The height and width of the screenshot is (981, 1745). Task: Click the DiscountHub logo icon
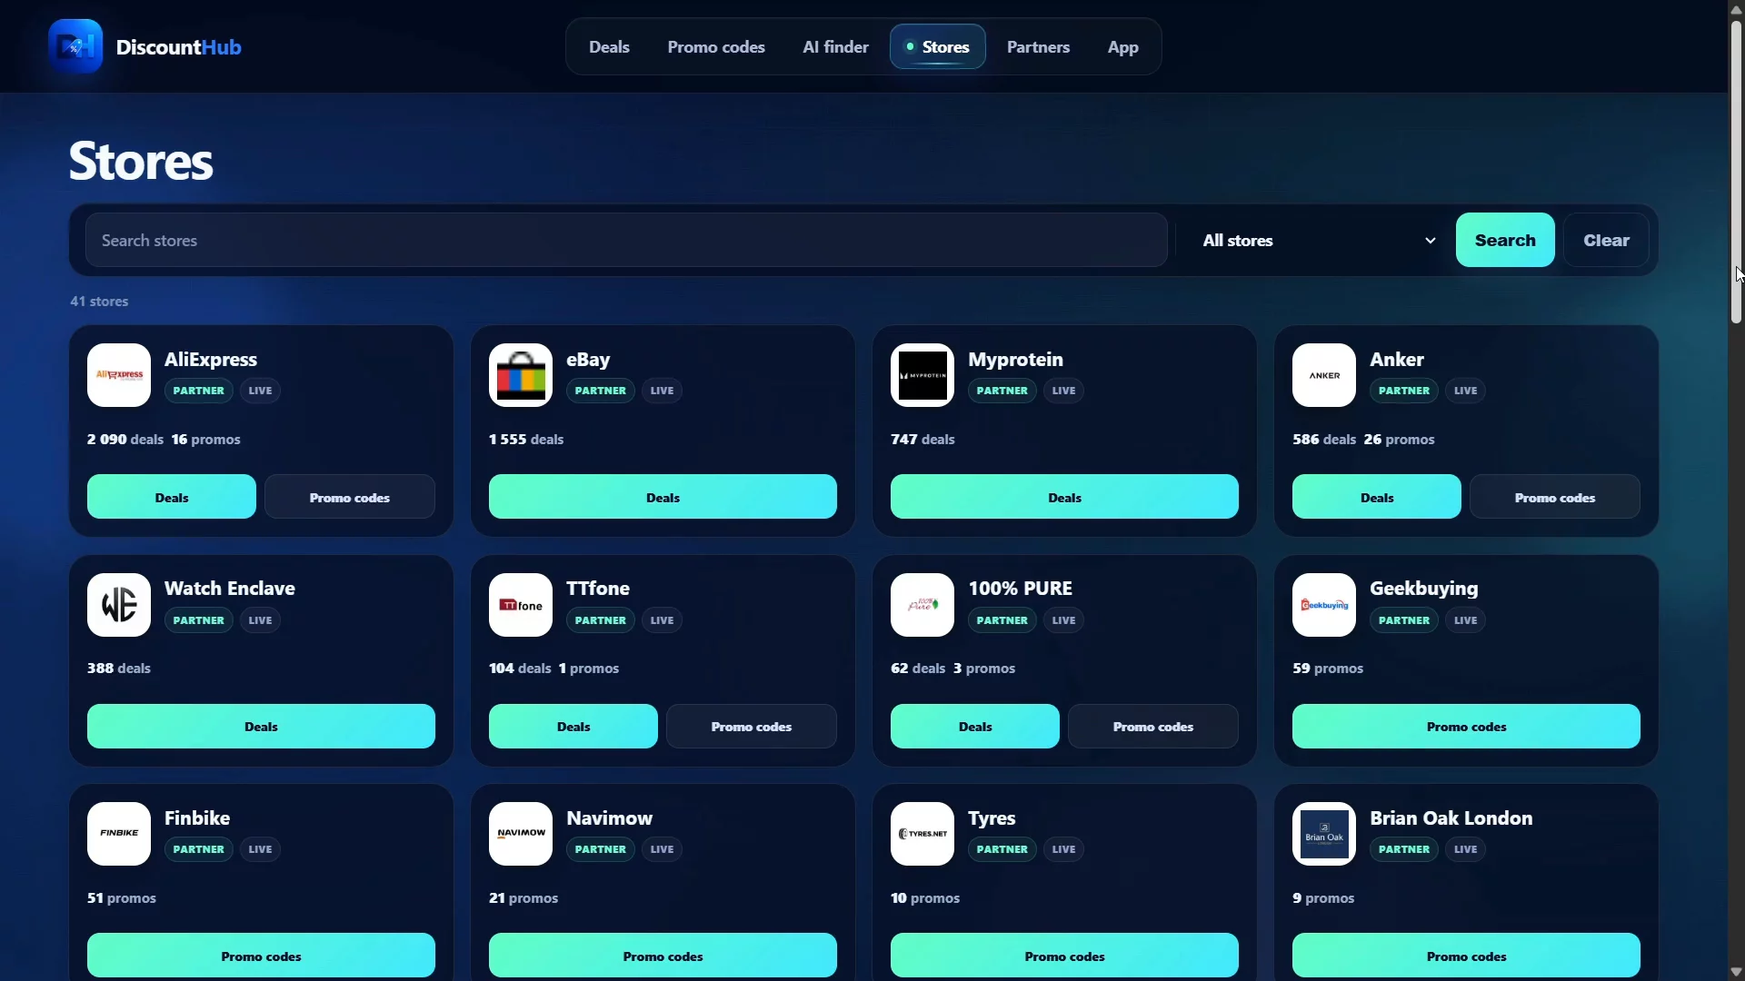click(x=75, y=46)
